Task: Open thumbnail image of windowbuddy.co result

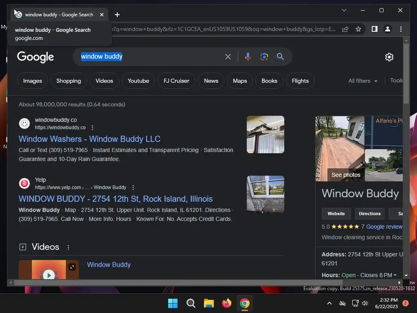Action: pyautogui.click(x=266, y=134)
